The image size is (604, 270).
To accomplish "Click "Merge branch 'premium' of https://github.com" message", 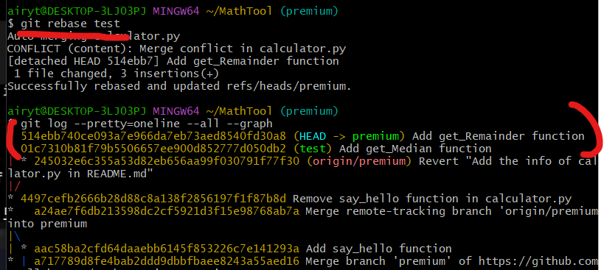I will (x=452, y=261).
